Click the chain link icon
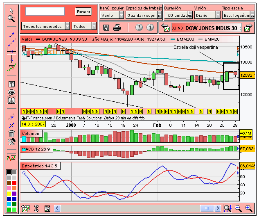The image size is (259, 217). coord(36,208)
